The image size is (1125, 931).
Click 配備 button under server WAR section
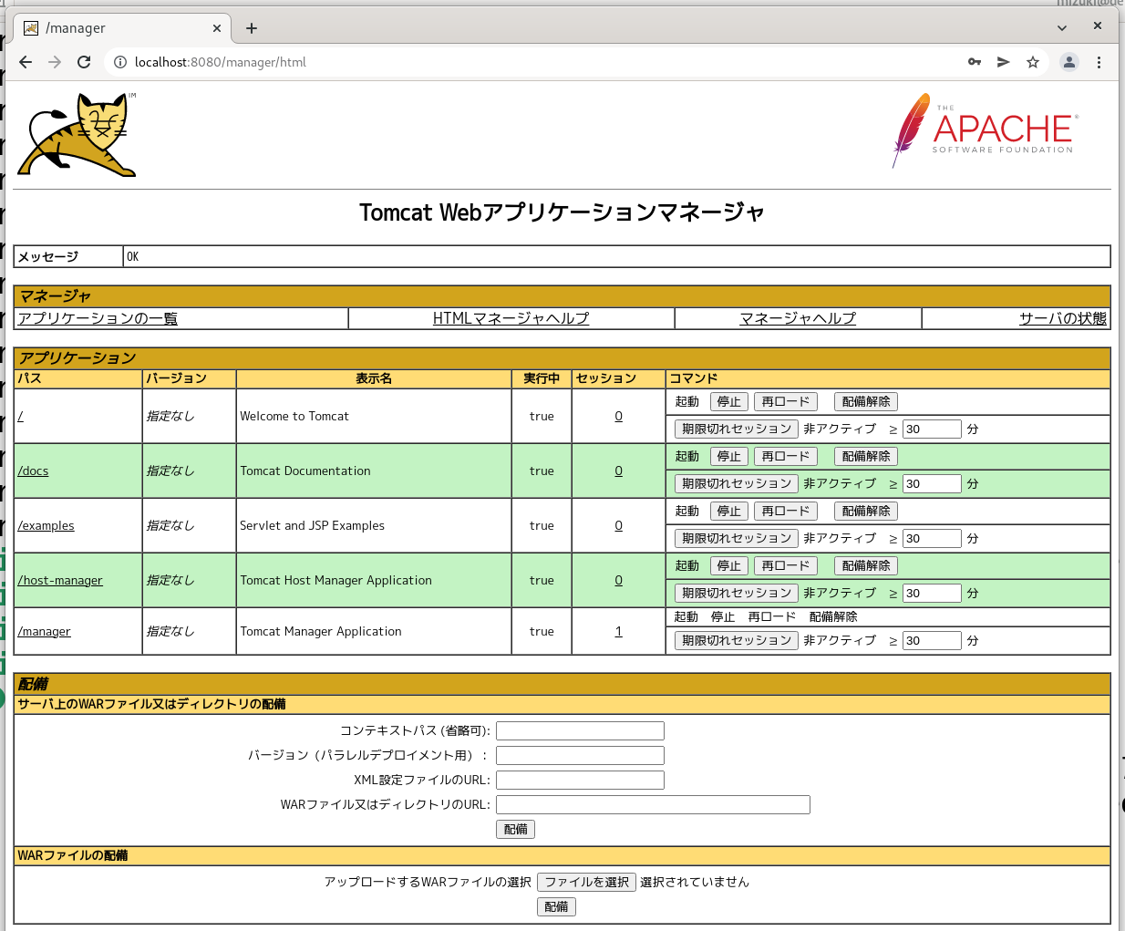[x=516, y=829]
